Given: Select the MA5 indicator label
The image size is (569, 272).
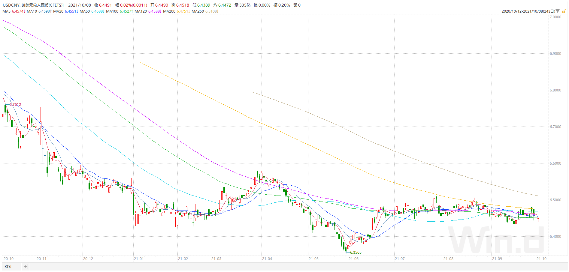Looking at the screenshot, I should tap(13, 11).
